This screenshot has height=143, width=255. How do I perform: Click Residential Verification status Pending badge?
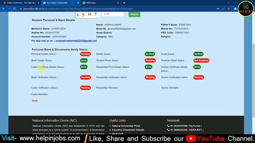[150, 77]
